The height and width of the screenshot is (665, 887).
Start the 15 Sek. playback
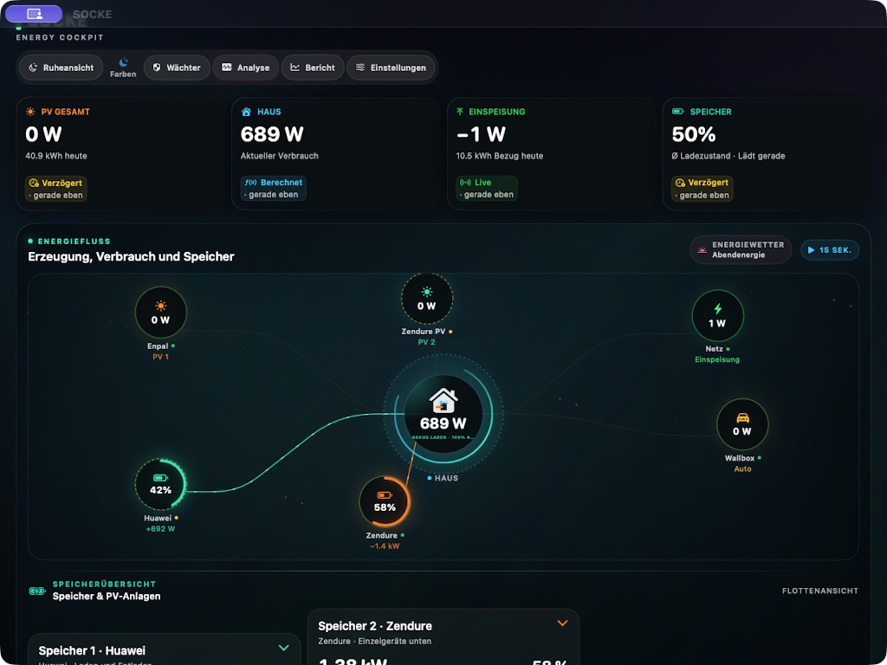click(x=830, y=250)
